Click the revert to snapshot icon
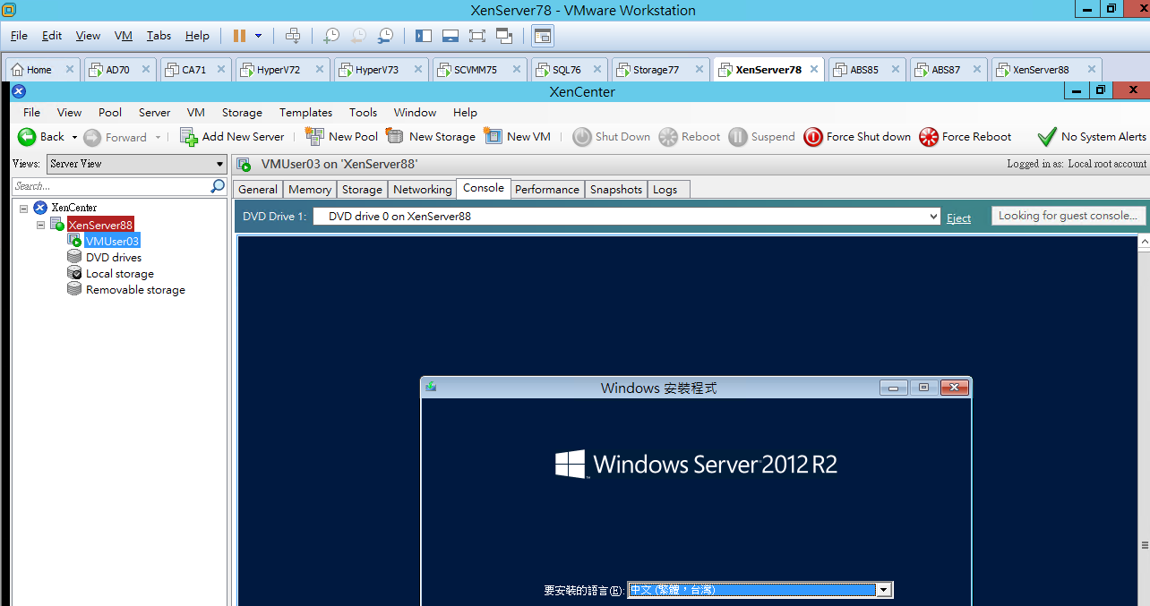 358,36
